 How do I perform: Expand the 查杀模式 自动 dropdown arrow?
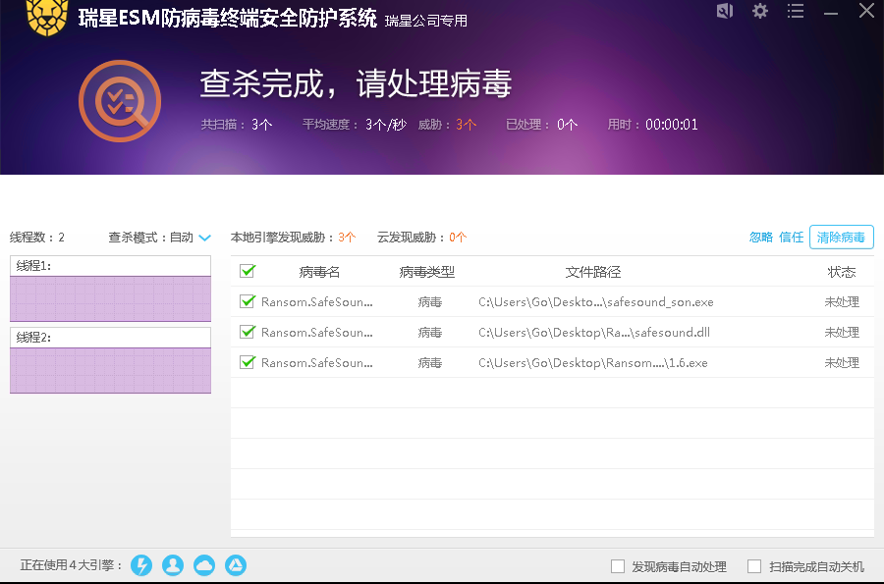click(x=205, y=238)
